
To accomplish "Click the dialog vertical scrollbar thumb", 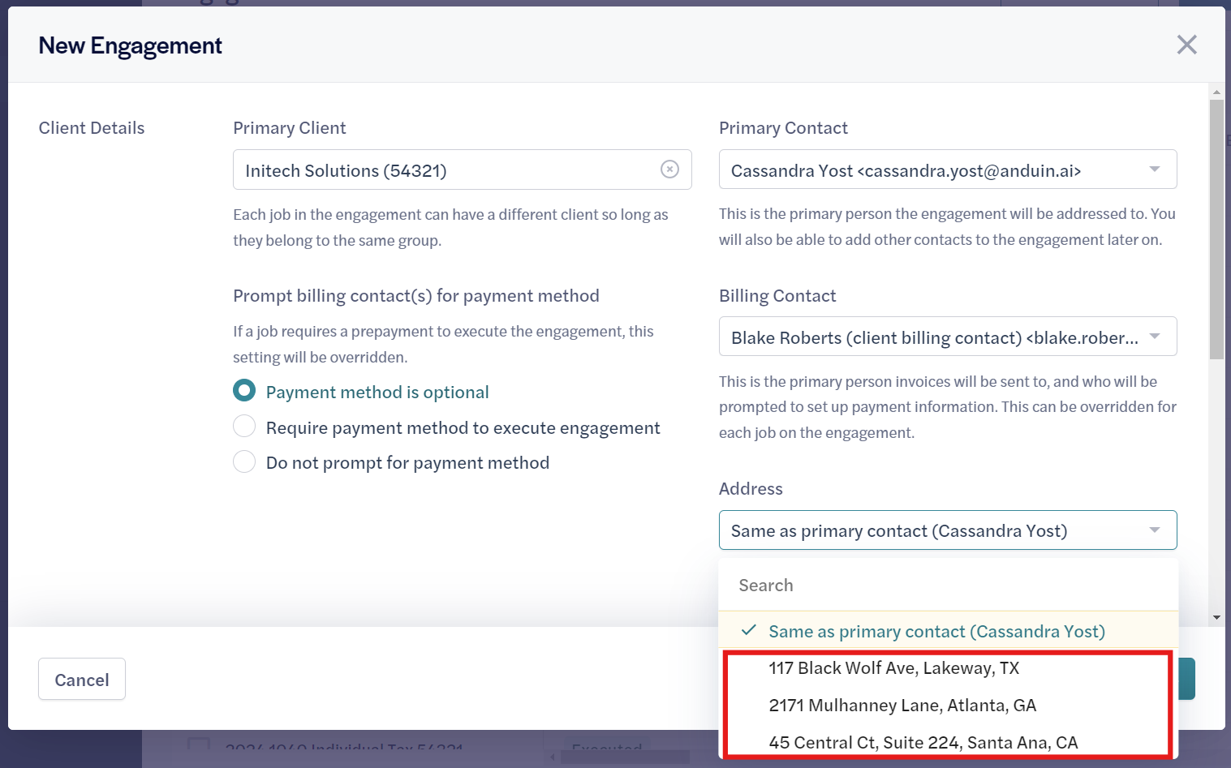I will pyautogui.click(x=1216, y=230).
